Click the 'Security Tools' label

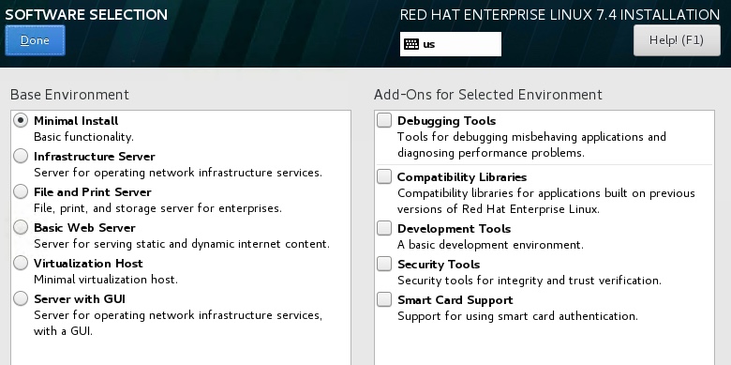point(439,265)
